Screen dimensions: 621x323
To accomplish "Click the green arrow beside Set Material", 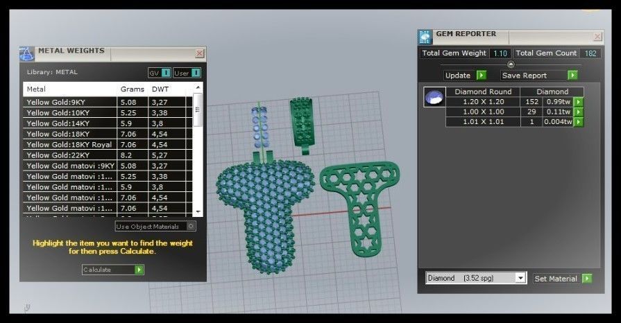I will (587, 279).
